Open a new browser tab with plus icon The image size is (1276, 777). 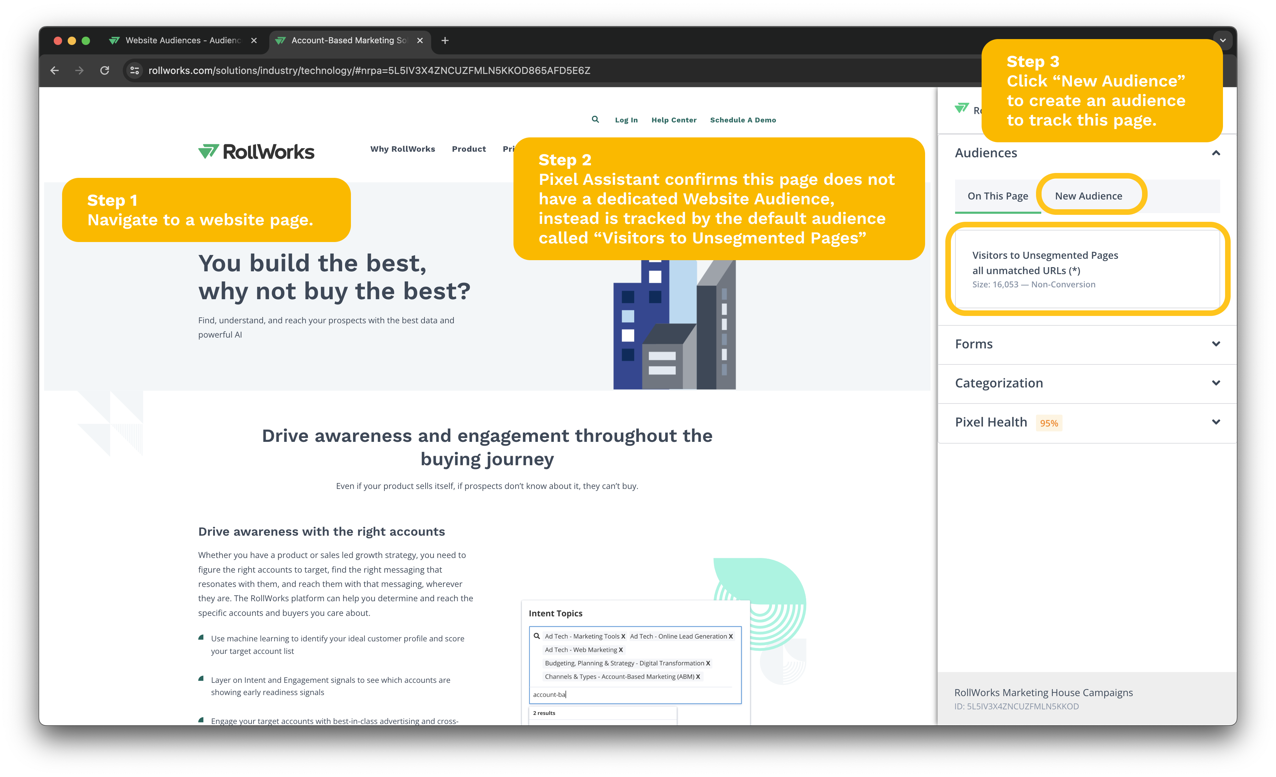point(445,40)
